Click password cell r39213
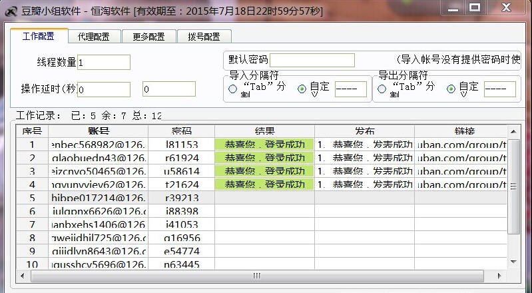Viewport: 532px width, 293px height. [x=182, y=198]
